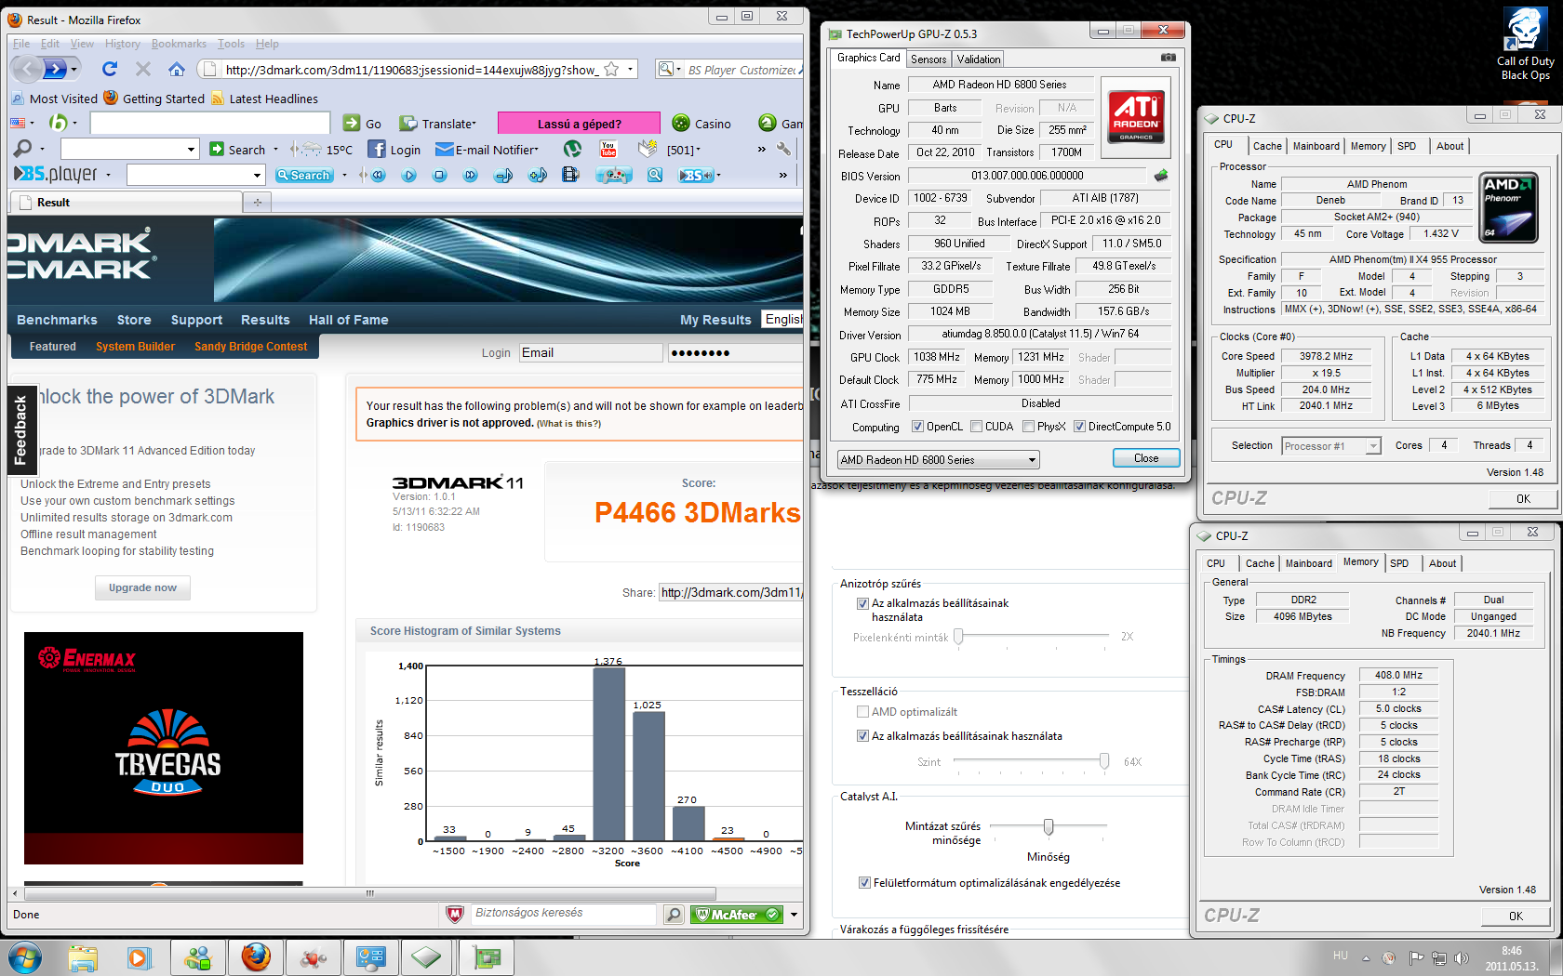
Task: Open the Firefox Tools menu
Action: [x=231, y=44]
